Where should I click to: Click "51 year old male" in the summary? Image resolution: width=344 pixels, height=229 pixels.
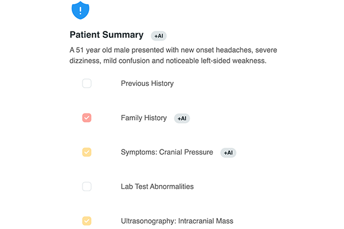pyautogui.click(x=103, y=50)
